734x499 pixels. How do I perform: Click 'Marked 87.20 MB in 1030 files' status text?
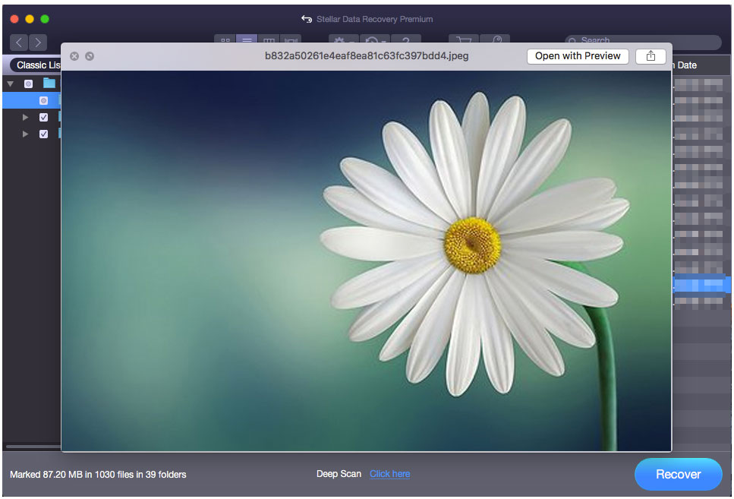[98, 475]
